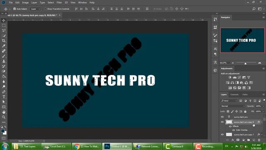This screenshot has height=150, width=266.
Task: Click the delete layer trash icon
Action: tap(259, 140)
